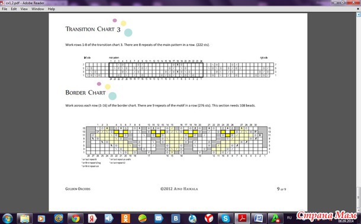Switch to Adobe Reader taskbar button
This screenshot has width=361, height=224.
[242, 219]
